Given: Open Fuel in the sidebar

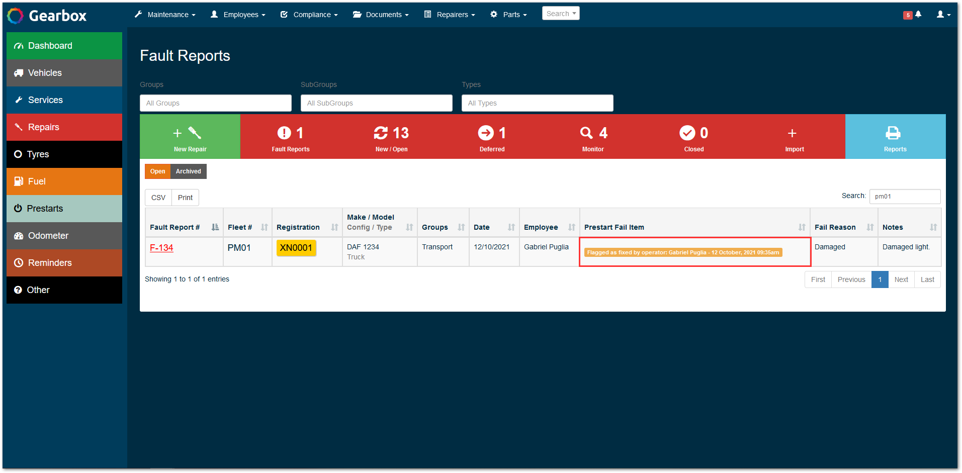Looking at the screenshot, I should click(x=64, y=181).
